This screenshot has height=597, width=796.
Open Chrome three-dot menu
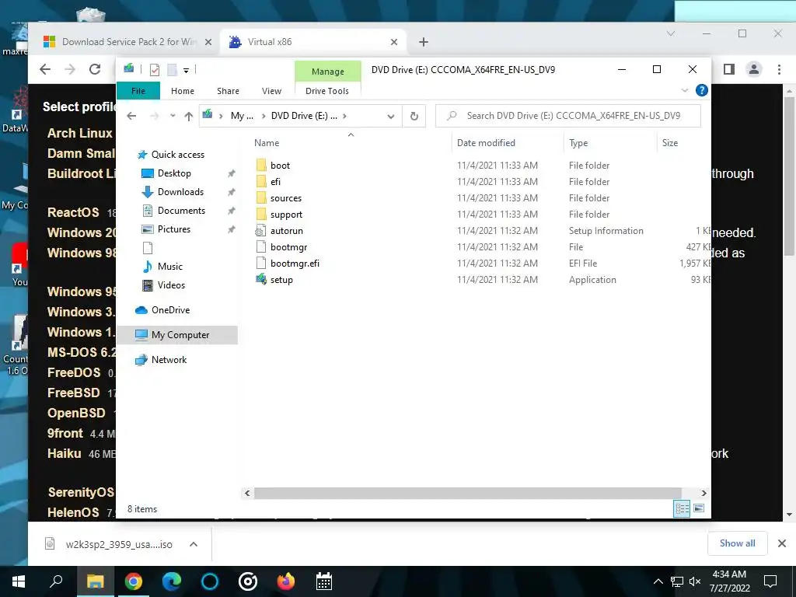[779, 69]
